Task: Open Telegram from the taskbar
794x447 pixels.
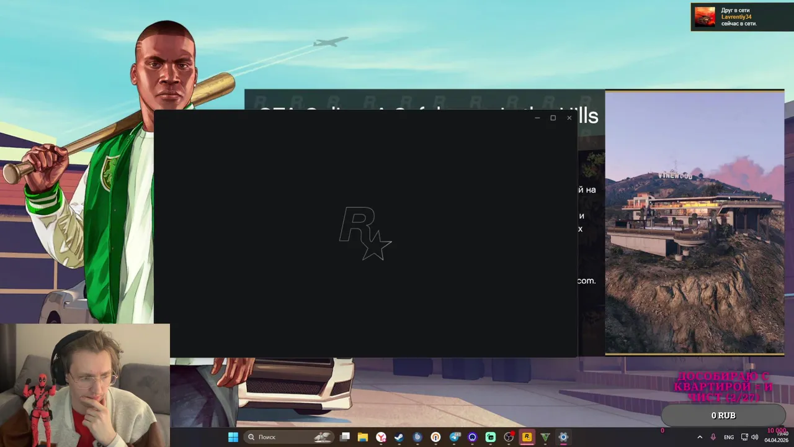Action: pyautogui.click(x=454, y=437)
